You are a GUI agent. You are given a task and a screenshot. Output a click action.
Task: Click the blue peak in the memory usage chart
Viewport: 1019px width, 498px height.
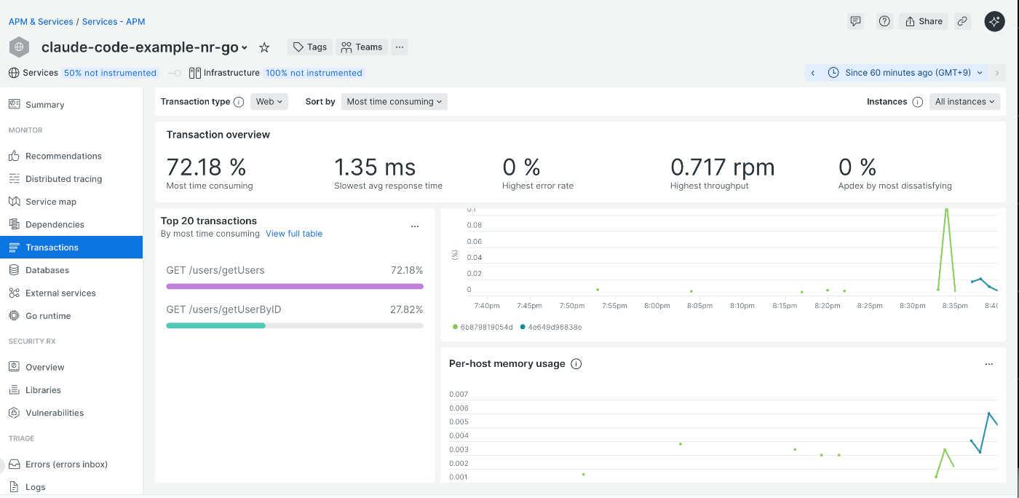[988, 414]
